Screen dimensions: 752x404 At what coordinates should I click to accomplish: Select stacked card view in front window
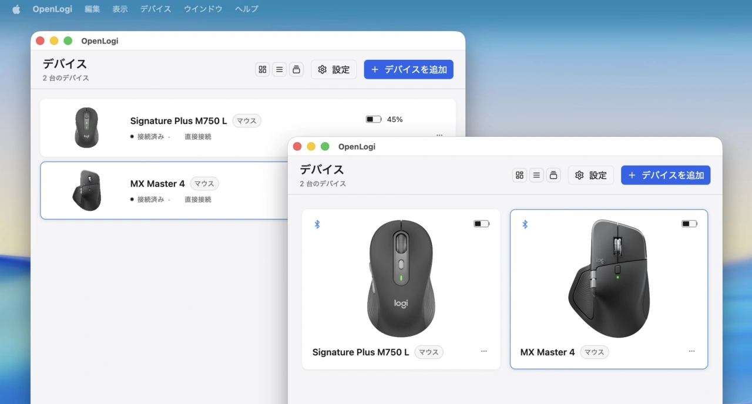point(553,175)
